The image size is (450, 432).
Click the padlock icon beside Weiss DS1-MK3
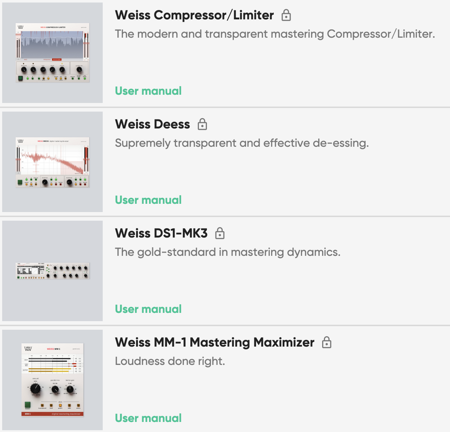220,233
